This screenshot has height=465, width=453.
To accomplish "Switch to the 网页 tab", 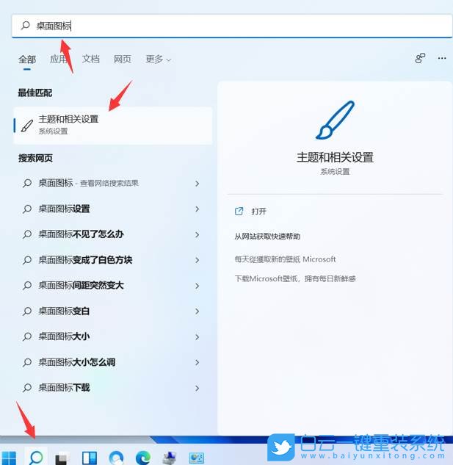I will 123,60.
